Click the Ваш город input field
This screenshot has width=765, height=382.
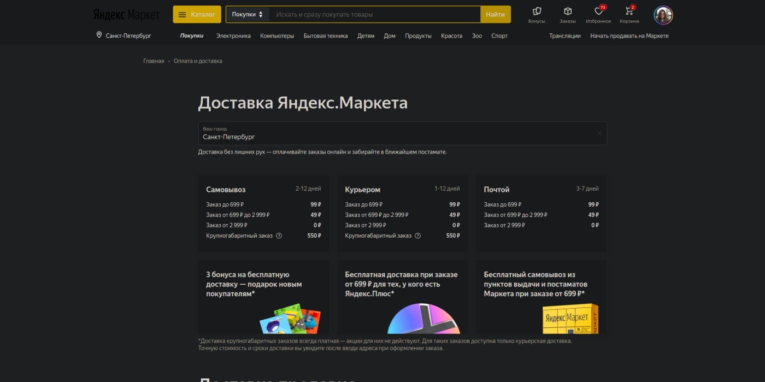click(x=402, y=133)
